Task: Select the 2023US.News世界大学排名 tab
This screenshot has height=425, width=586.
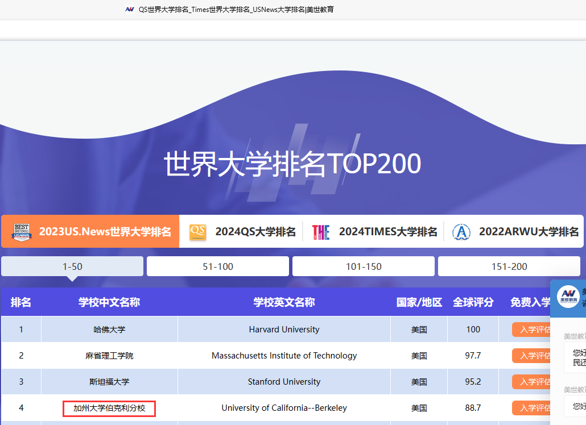Action: click(90, 231)
